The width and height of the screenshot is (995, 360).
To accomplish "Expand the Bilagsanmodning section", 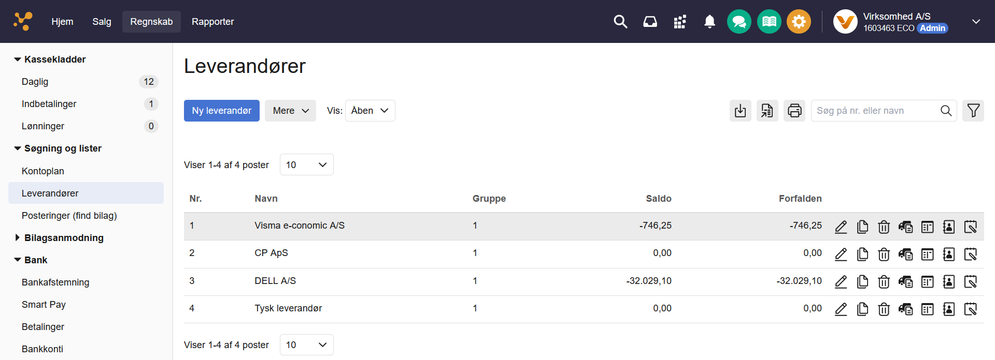I will pyautogui.click(x=18, y=238).
